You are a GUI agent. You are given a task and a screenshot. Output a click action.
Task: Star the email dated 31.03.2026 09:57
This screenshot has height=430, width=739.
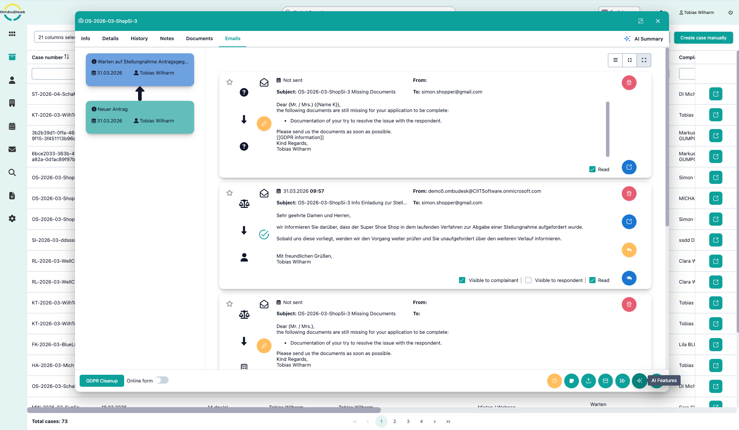[x=229, y=193]
